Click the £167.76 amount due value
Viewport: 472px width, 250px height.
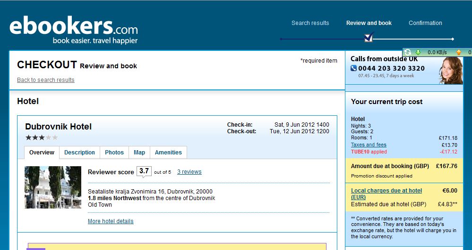[x=446, y=166]
